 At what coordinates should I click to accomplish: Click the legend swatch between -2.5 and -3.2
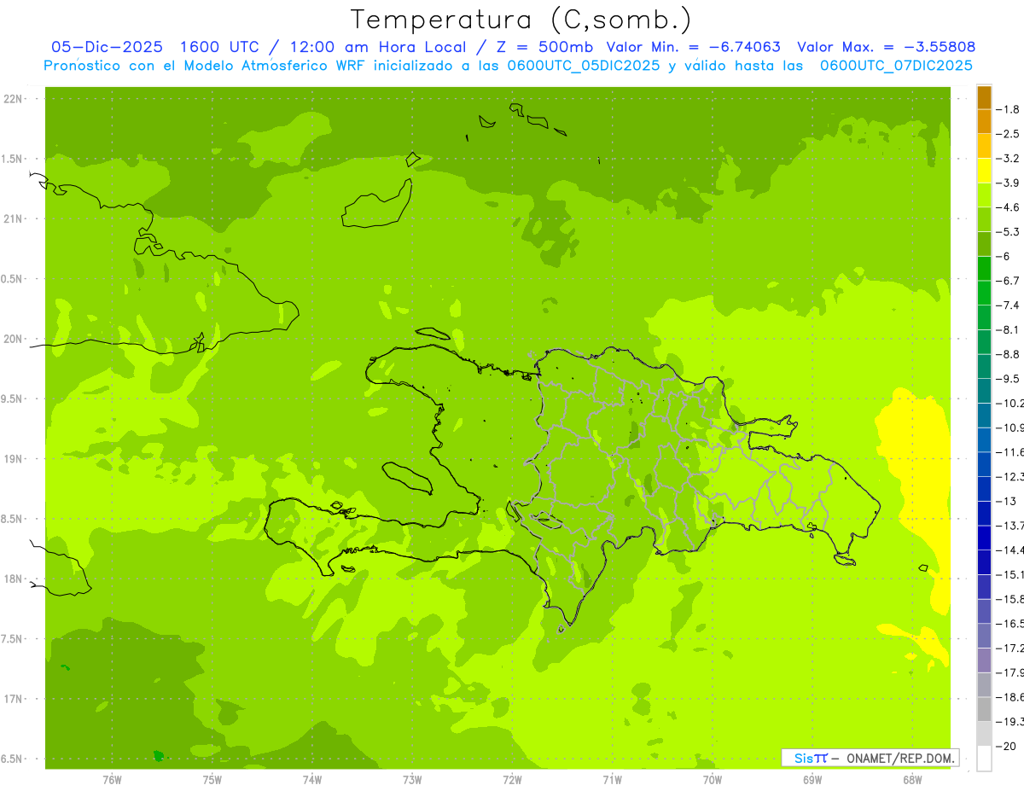coord(984,146)
